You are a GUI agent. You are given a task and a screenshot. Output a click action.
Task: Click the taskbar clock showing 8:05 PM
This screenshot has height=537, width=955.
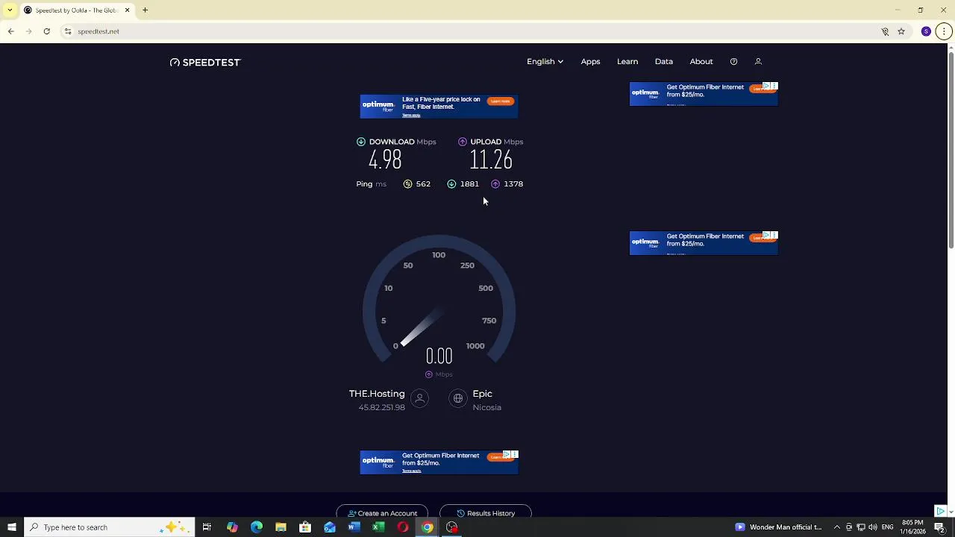pyautogui.click(x=912, y=527)
